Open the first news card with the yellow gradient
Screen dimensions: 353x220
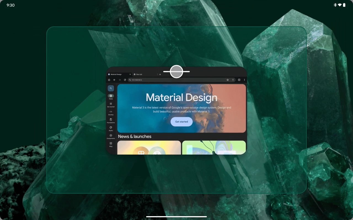click(149, 147)
